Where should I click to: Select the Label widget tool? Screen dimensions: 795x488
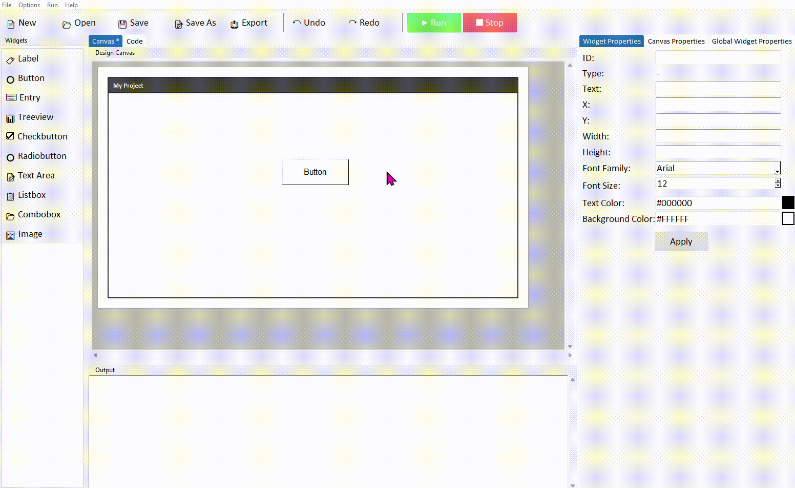[27, 58]
